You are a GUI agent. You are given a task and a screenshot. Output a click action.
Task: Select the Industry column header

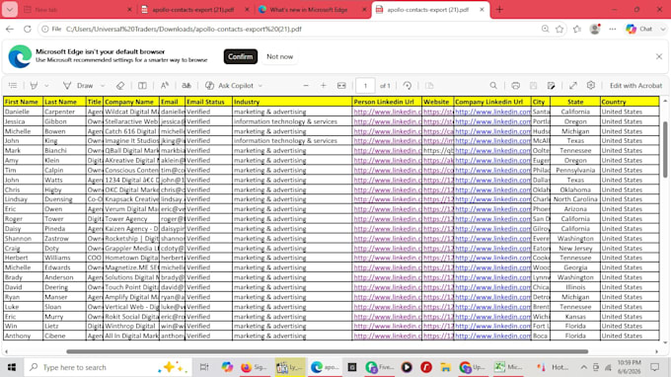292,102
